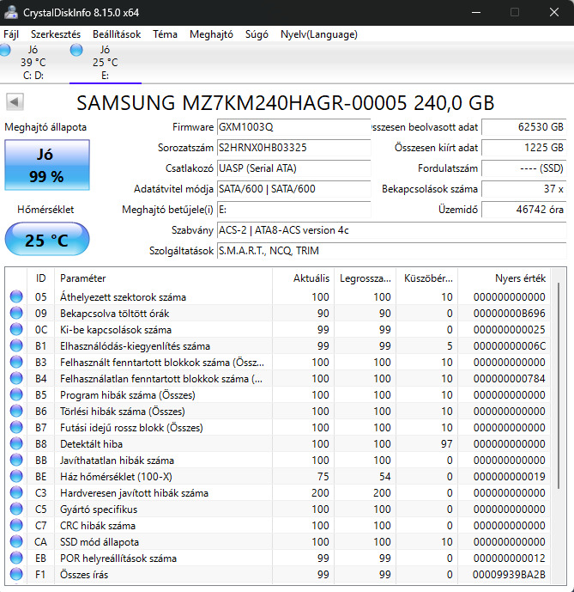Click the Nyers érték column header
This screenshot has height=592, width=574.
(505, 278)
